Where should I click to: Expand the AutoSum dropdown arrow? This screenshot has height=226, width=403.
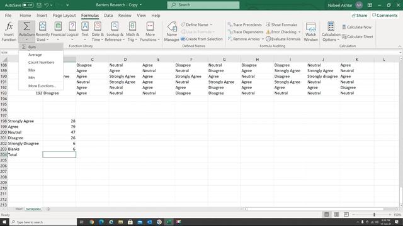point(26,40)
